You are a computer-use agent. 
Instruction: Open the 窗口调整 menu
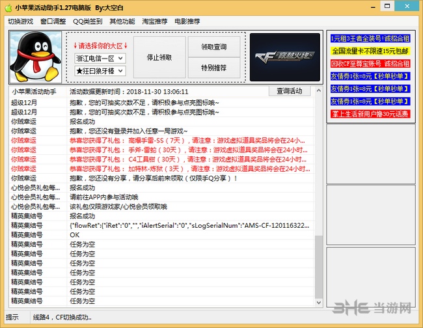(53, 21)
